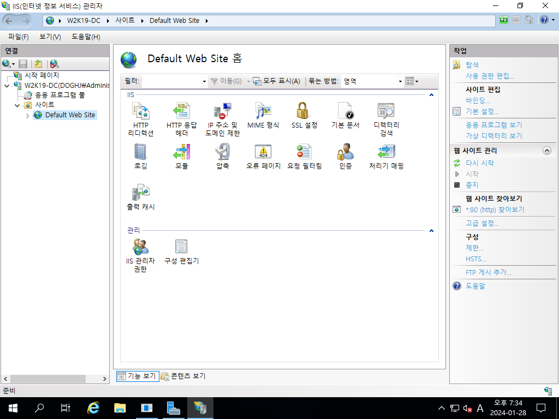This screenshot has width=559, height=419.
Task: Select 시작 페이지 in connections tree
Action: [x=41, y=75]
